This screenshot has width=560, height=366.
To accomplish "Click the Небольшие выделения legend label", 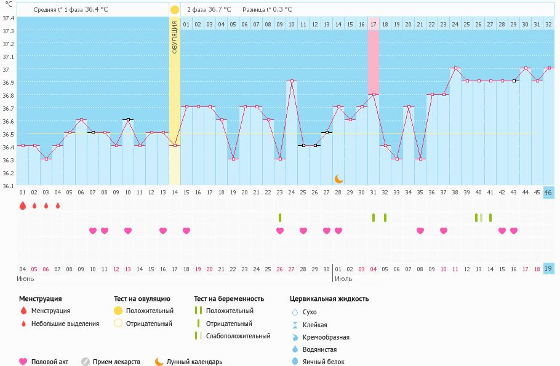I will [65, 324].
